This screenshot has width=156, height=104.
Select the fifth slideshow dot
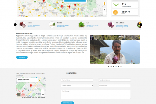119,66
